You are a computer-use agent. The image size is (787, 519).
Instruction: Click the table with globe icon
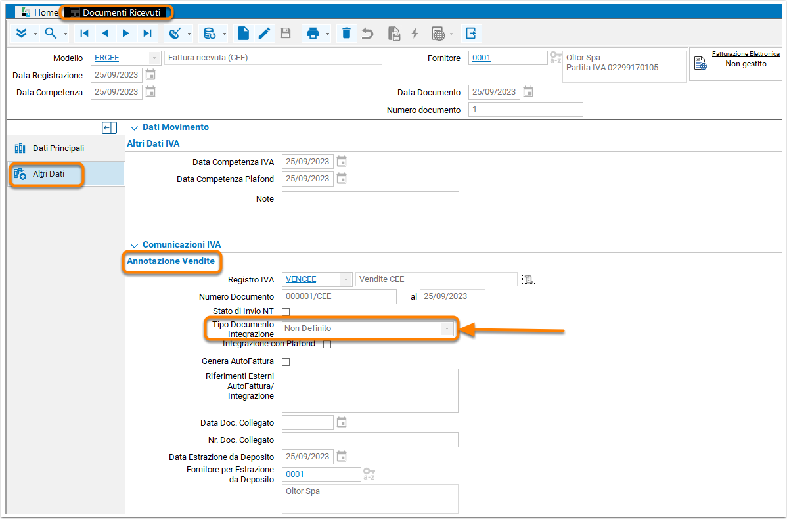(x=438, y=34)
